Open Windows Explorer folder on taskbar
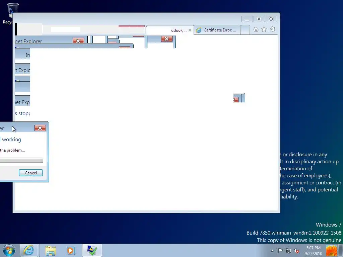 pos(51,250)
